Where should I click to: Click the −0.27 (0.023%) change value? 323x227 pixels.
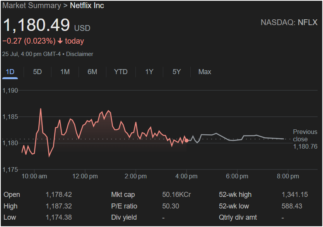[29, 41]
